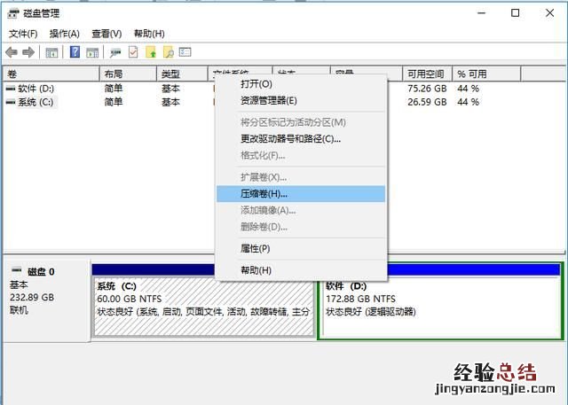Select the 软件 (D:) 172.88 GB partition block
The width and height of the screenshot is (568, 405).
click(440, 307)
